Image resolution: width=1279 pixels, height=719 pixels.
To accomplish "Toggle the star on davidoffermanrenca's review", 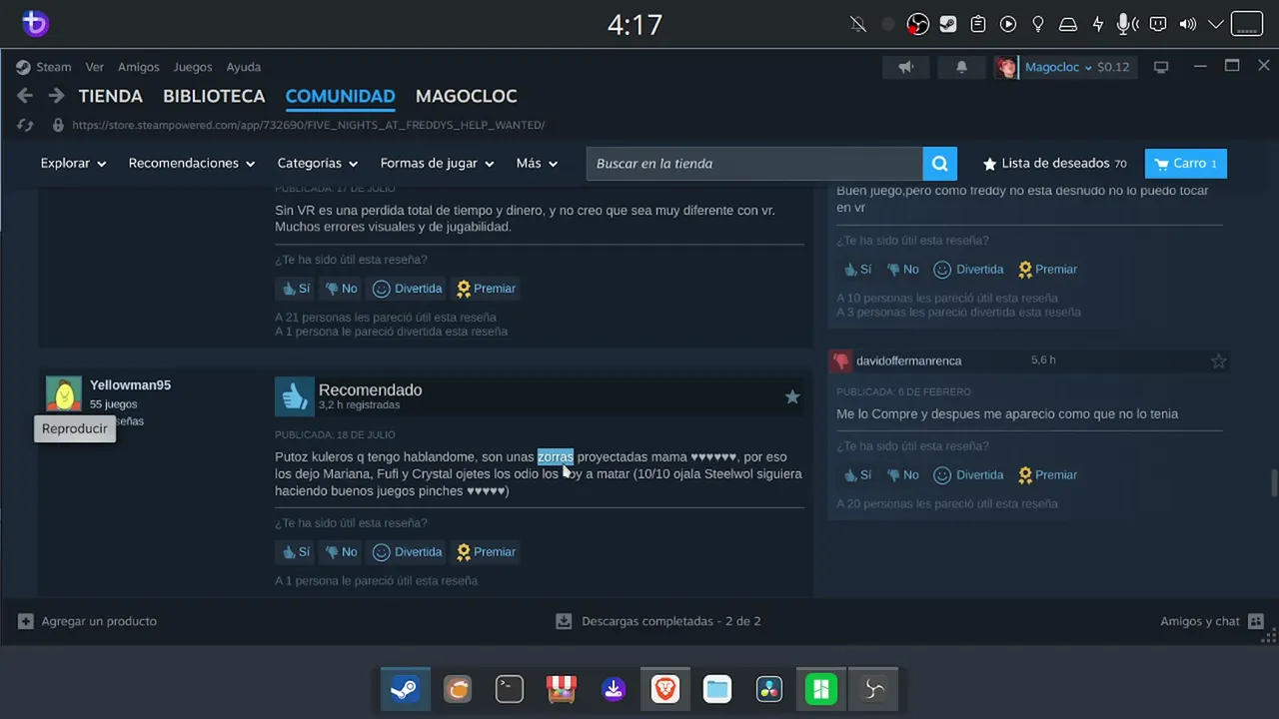I will [x=1218, y=361].
